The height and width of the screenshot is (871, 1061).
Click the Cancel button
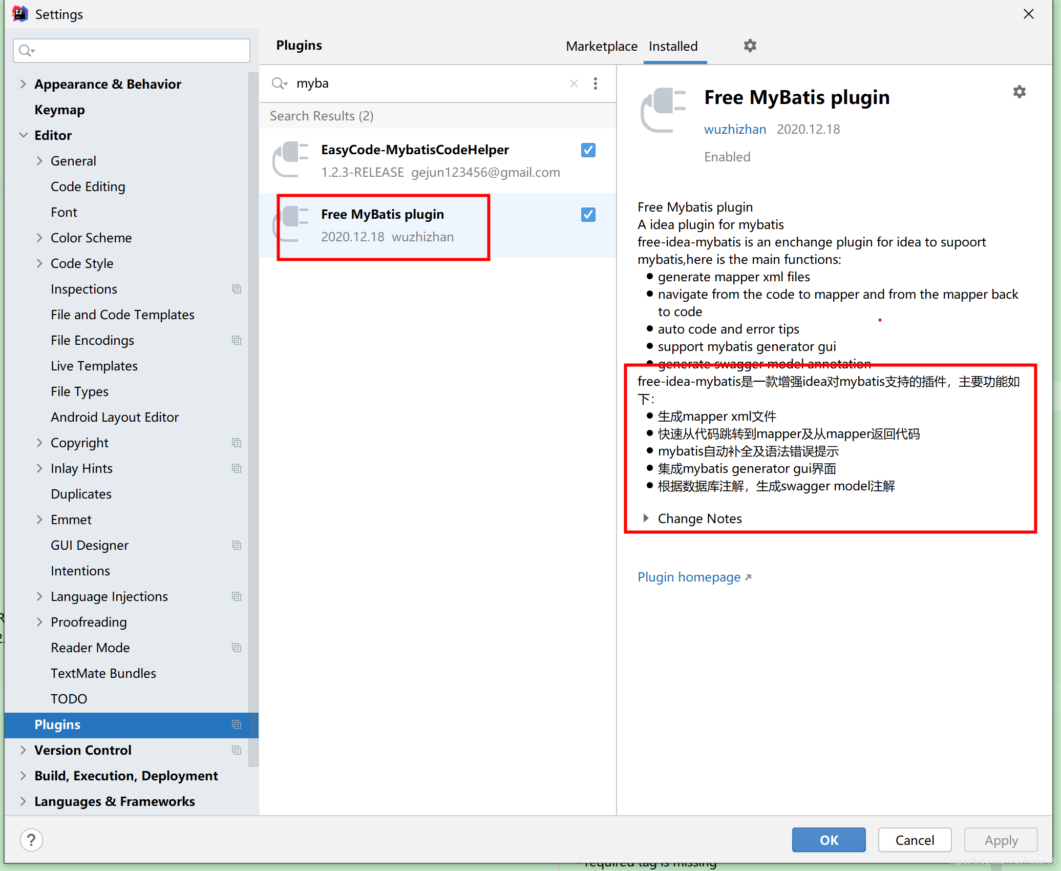[x=915, y=840]
